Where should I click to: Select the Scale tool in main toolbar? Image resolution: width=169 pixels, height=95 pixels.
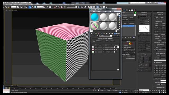tap(35, 7)
